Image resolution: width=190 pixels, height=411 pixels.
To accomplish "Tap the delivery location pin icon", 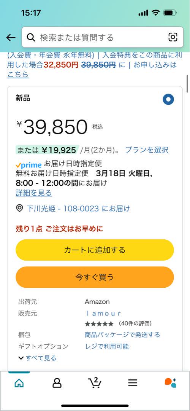I will coord(20,209).
